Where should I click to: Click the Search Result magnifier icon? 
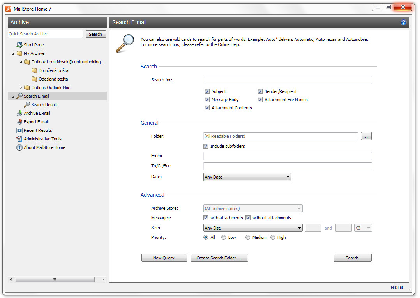27,105
